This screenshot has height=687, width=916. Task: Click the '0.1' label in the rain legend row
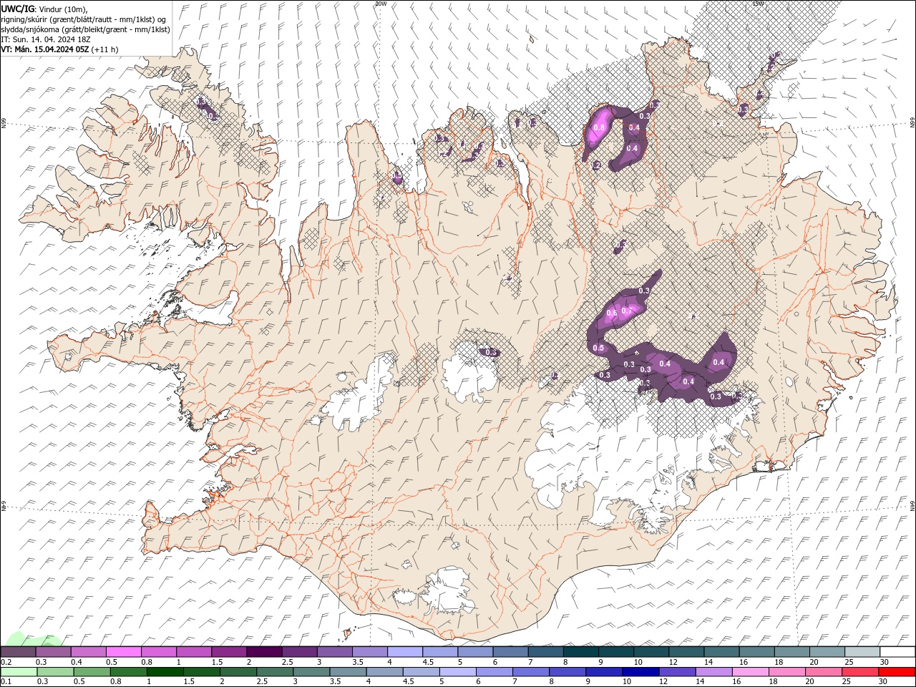pyautogui.click(x=6, y=681)
